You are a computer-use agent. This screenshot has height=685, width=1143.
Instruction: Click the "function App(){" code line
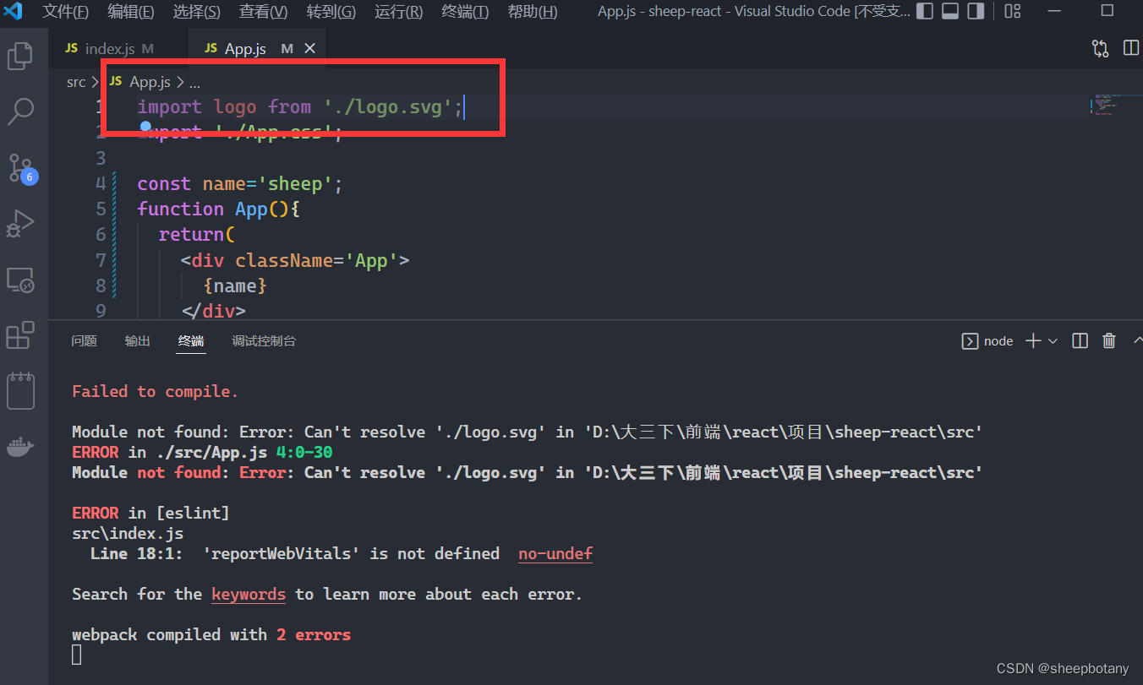point(219,209)
